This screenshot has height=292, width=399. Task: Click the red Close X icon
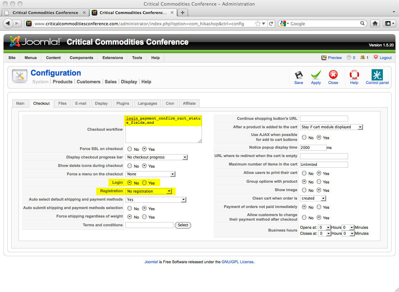click(333, 75)
